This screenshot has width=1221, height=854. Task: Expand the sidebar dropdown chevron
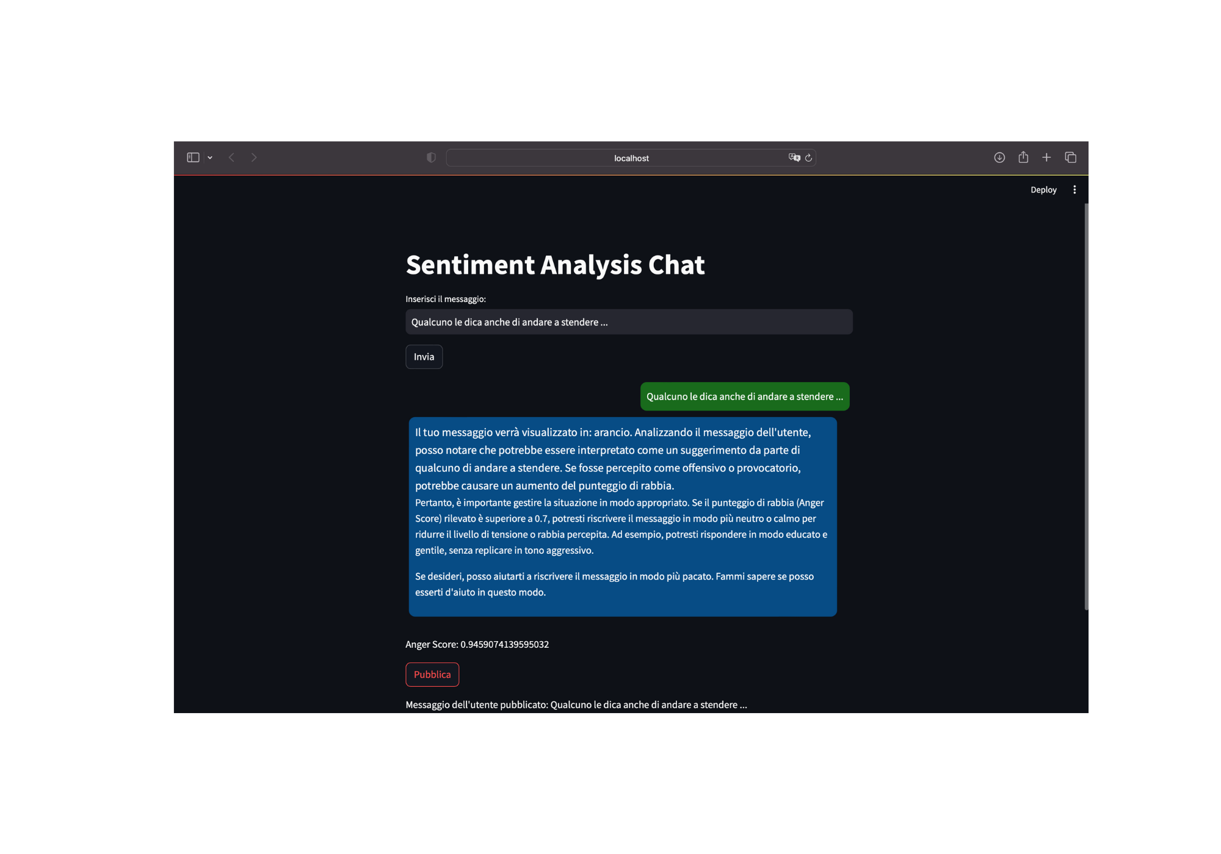(210, 158)
